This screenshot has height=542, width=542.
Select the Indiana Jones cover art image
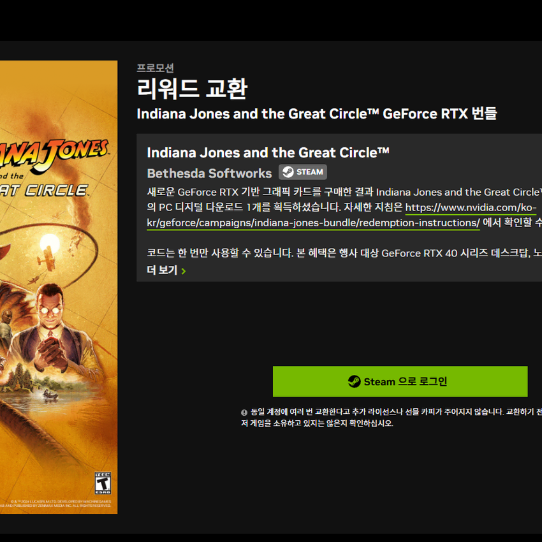click(59, 287)
